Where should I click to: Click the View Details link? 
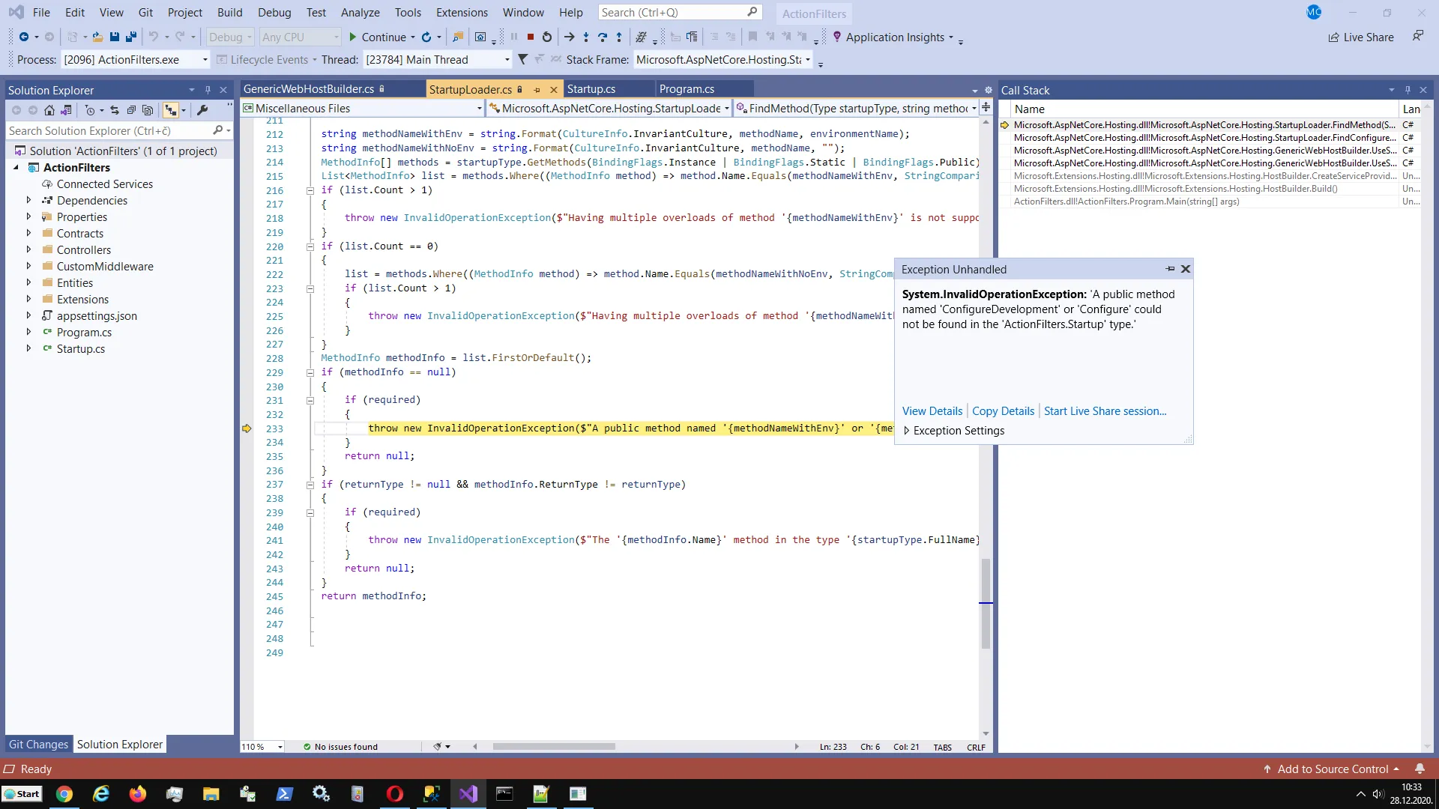point(932,411)
